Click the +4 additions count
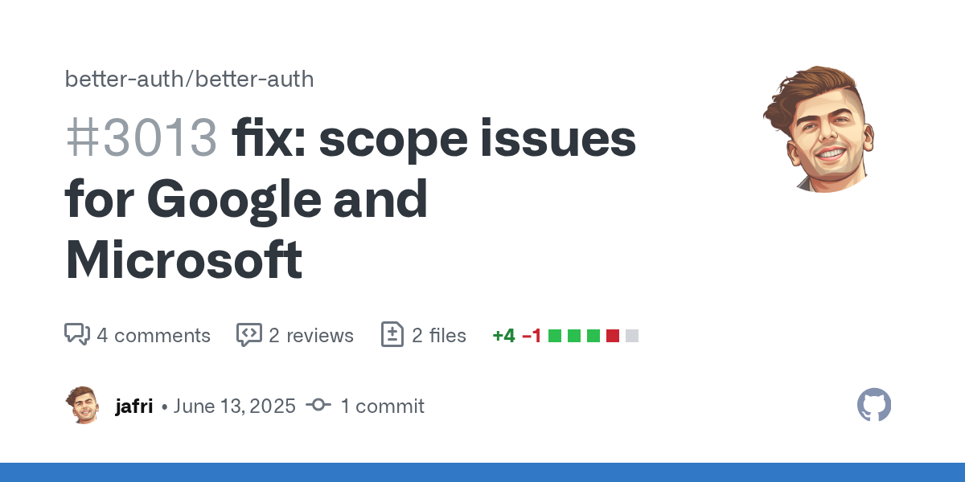 tap(503, 335)
